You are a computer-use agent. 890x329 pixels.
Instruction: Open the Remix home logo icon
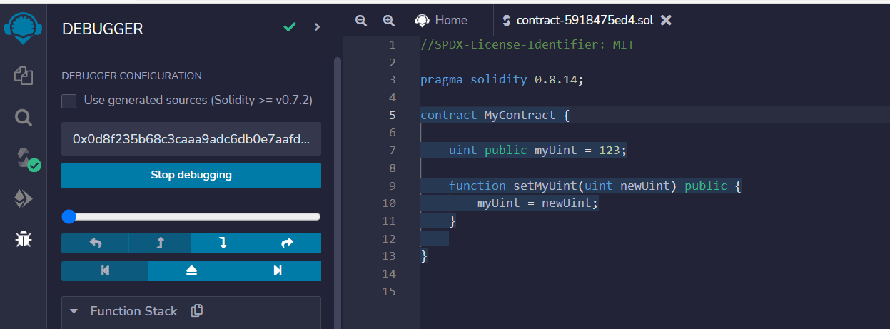coord(24,28)
